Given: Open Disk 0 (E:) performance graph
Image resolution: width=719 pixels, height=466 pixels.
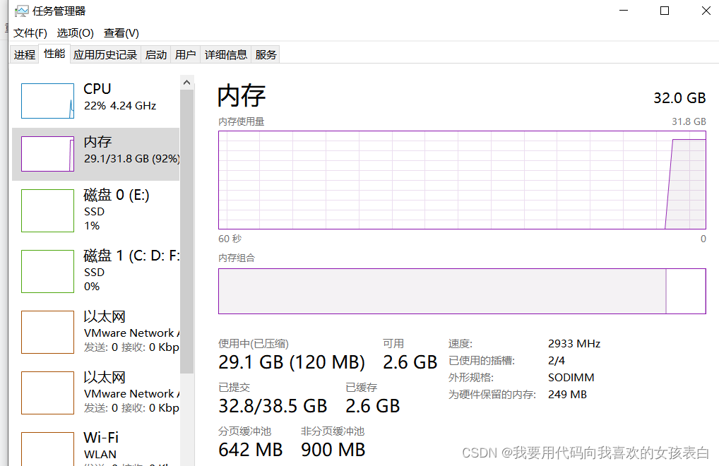Looking at the screenshot, I should (x=47, y=210).
